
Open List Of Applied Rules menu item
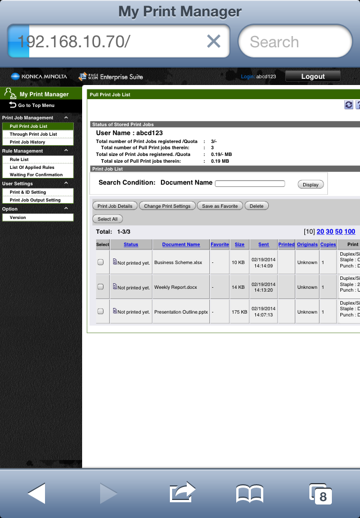point(38,167)
